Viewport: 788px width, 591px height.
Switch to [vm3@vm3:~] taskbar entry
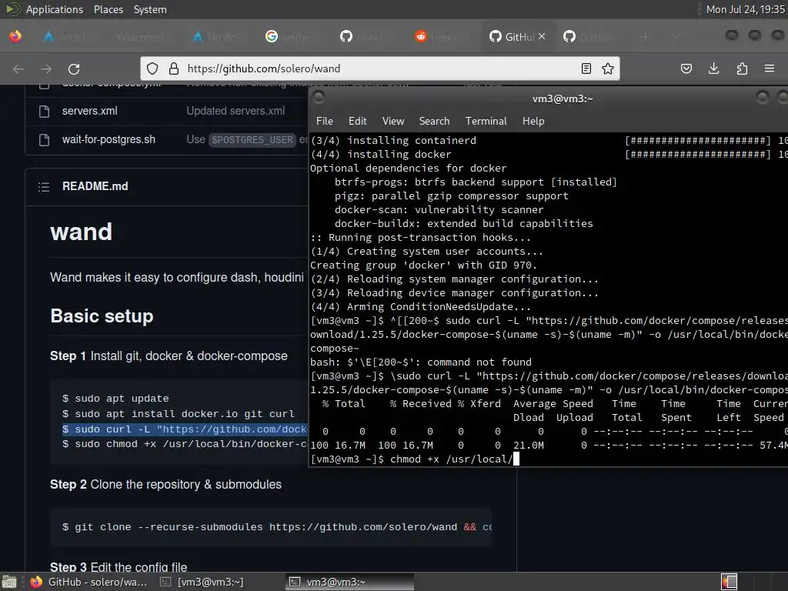click(x=202, y=582)
